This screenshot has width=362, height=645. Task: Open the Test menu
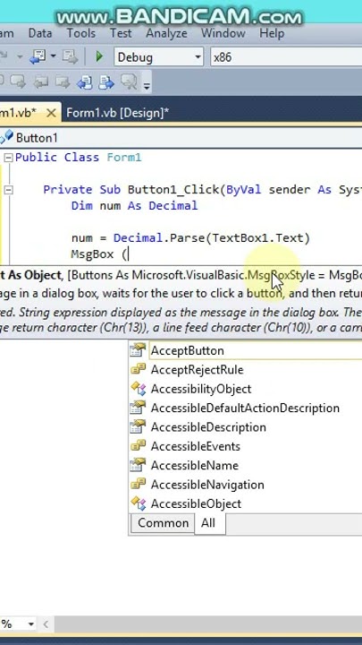pyautogui.click(x=121, y=33)
